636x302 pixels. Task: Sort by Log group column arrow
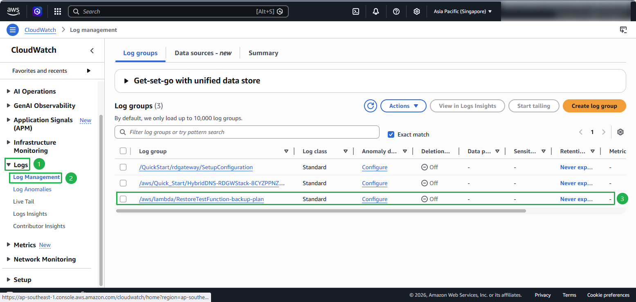(286, 151)
